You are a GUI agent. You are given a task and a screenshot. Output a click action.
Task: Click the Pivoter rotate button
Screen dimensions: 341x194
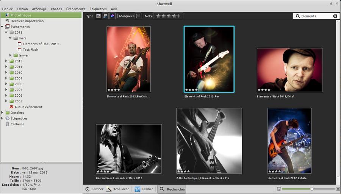(x=94, y=189)
